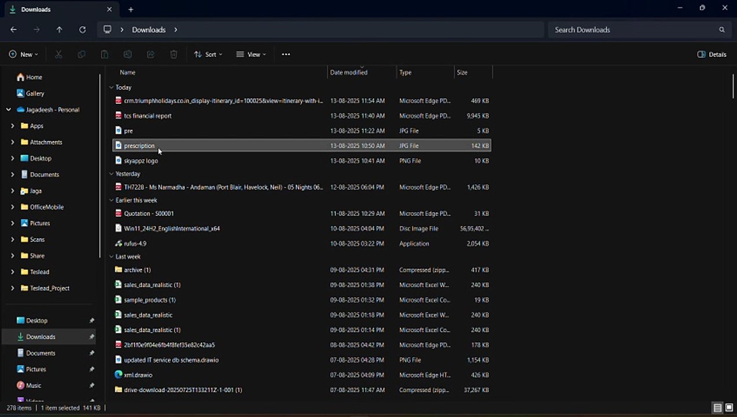Screen dimensions: 737x417
Task: Select Quotation - S00001 file
Action: tap(301, 214)
